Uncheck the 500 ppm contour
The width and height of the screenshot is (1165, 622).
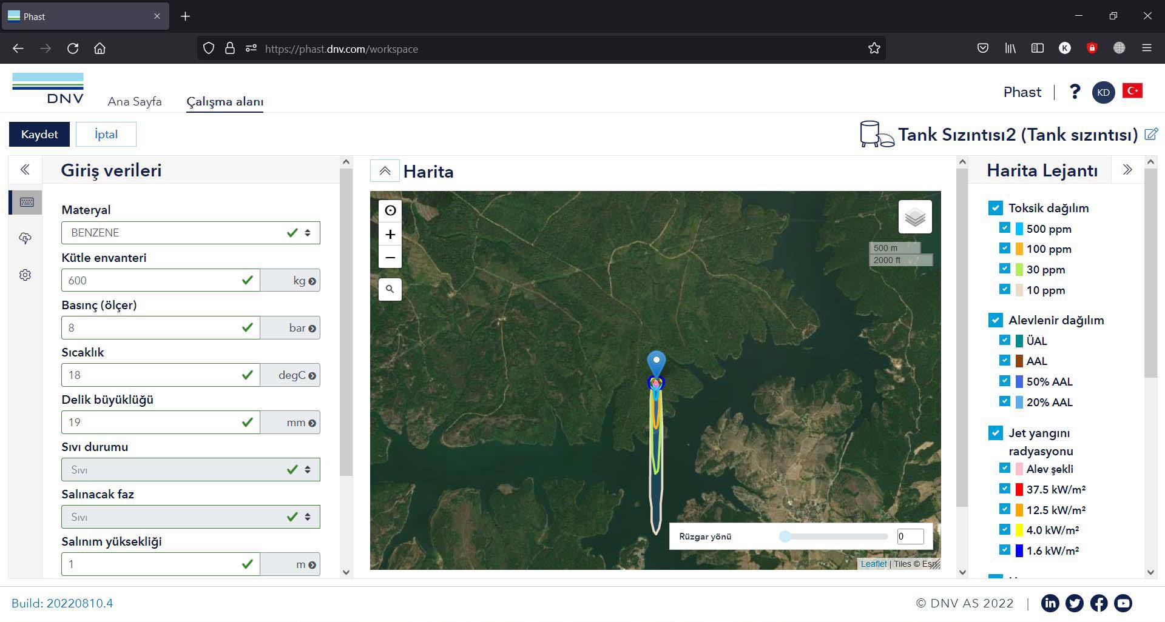click(x=1005, y=228)
